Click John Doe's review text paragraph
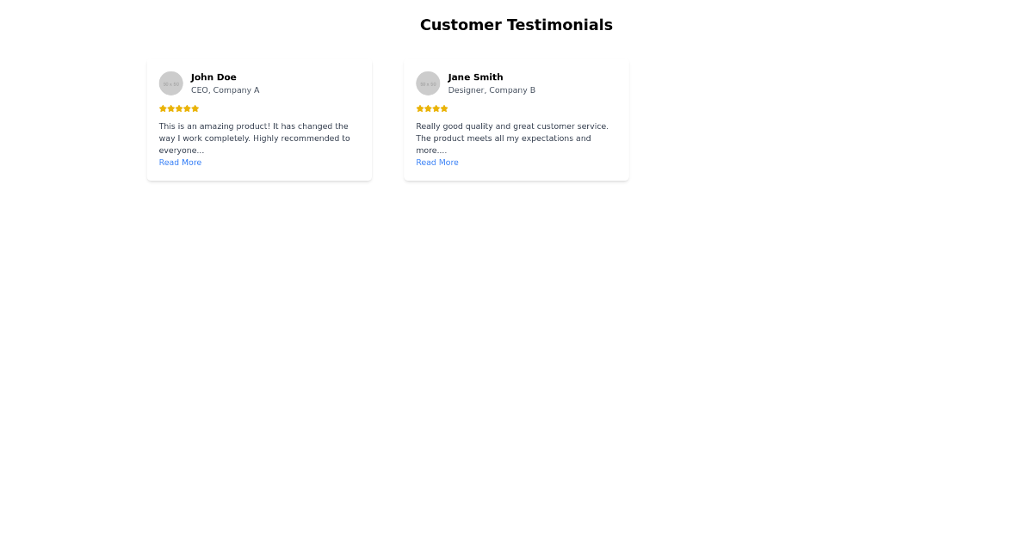Viewport: 1033px width, 542px height. (x=254, y=138)
